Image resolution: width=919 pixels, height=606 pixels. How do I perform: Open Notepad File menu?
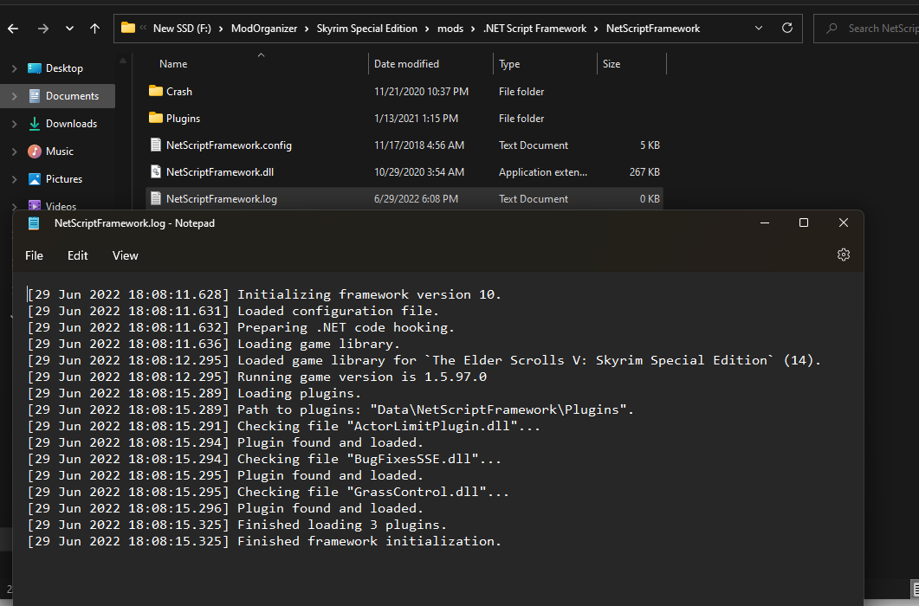[34, 255]
